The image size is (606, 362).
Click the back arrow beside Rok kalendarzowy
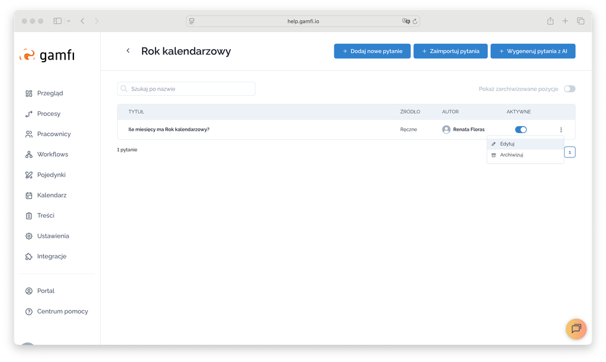(128, 51)
